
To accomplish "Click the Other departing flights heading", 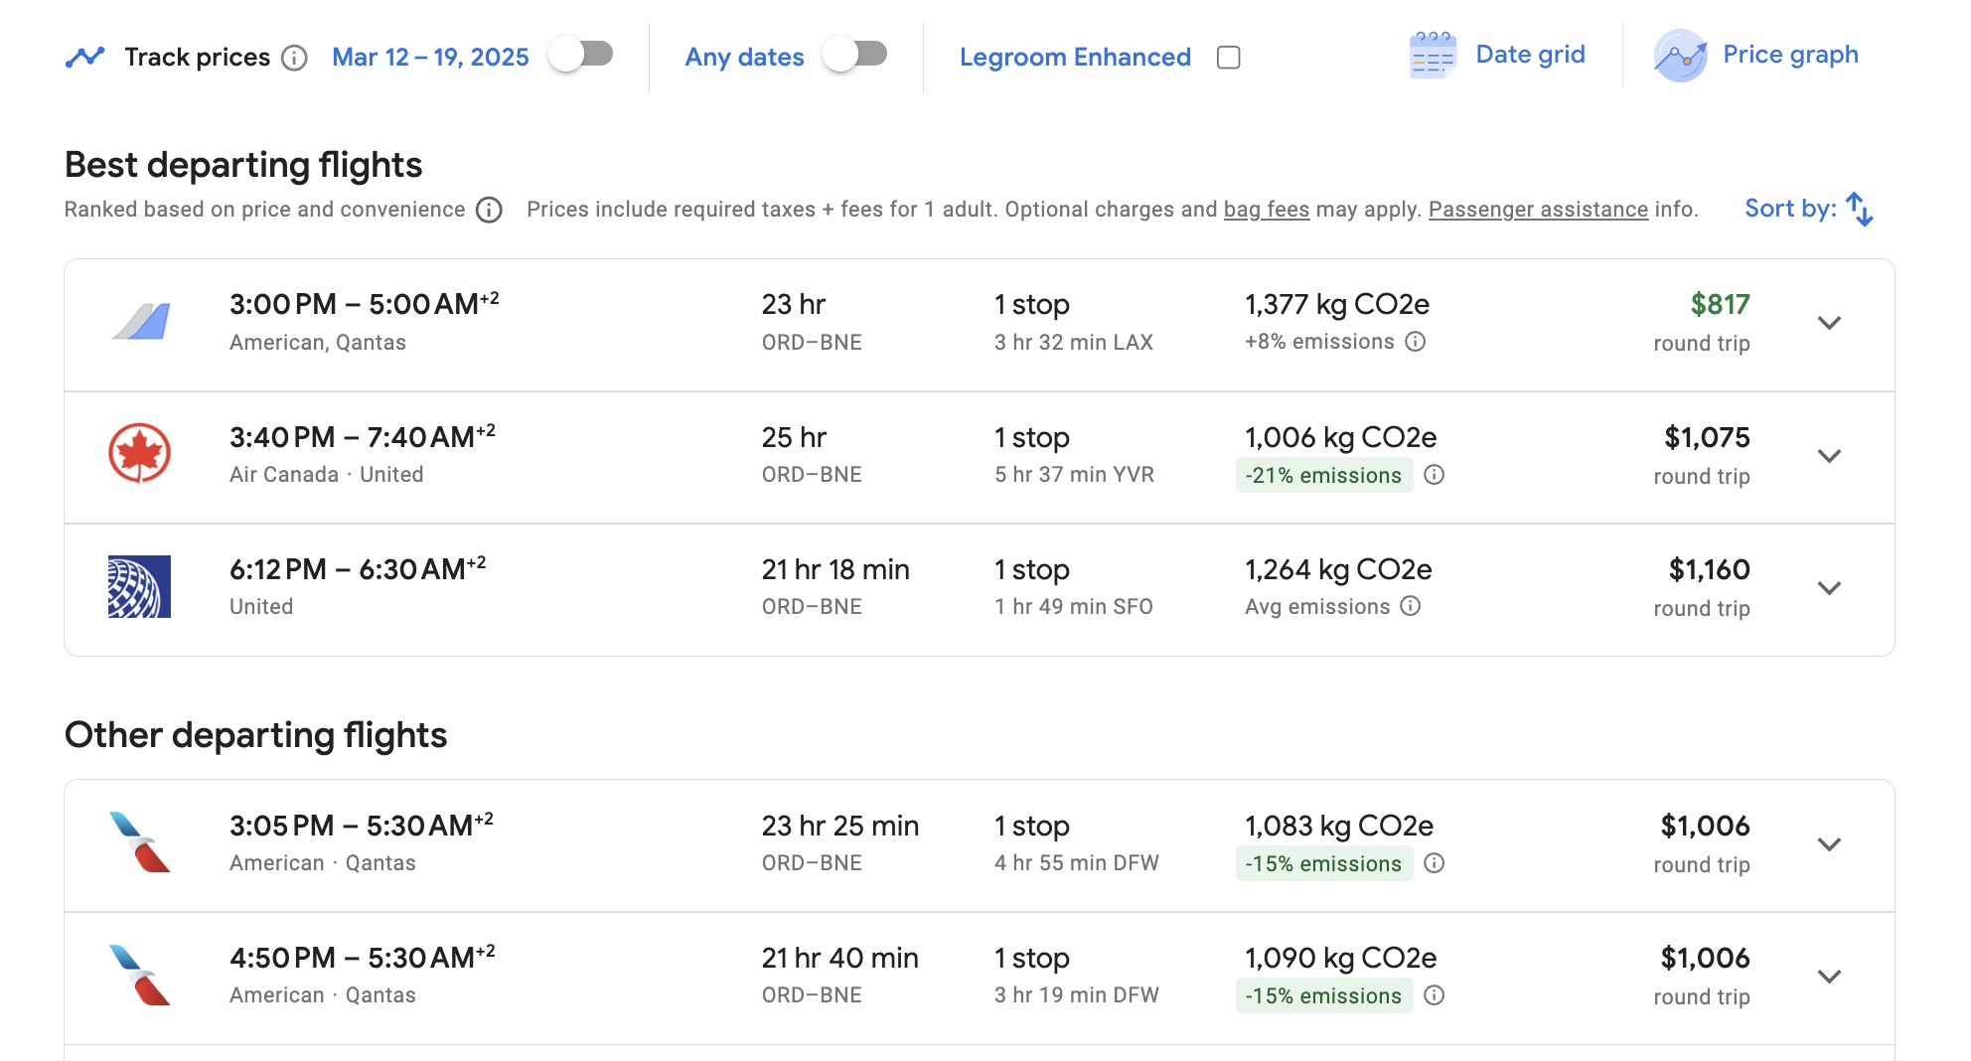I will point(255,735).
